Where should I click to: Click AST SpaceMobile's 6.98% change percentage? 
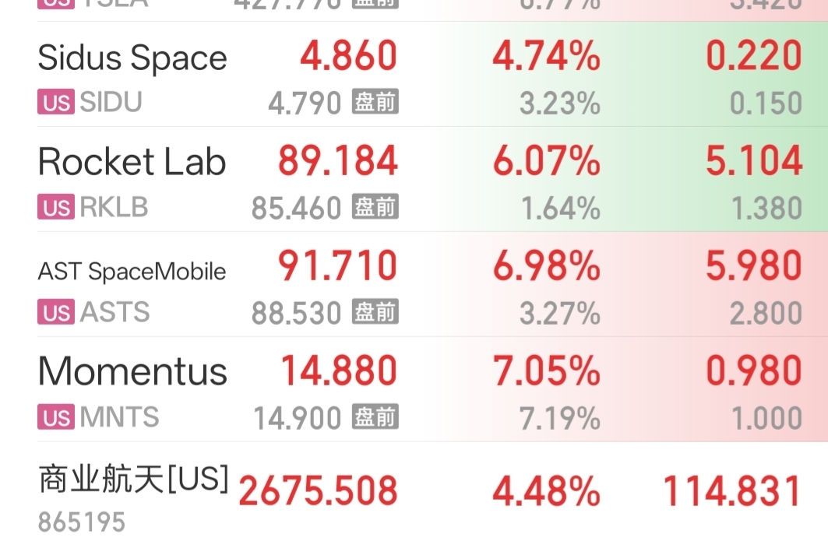pos(546,266)
